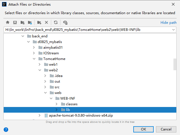Go to the Home directory
The width and height of the screenshot is (180, 135).
coord(8,22)
